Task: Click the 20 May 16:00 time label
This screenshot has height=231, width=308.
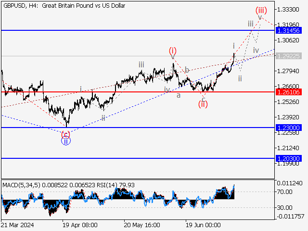Action: [x=142, y=225]
